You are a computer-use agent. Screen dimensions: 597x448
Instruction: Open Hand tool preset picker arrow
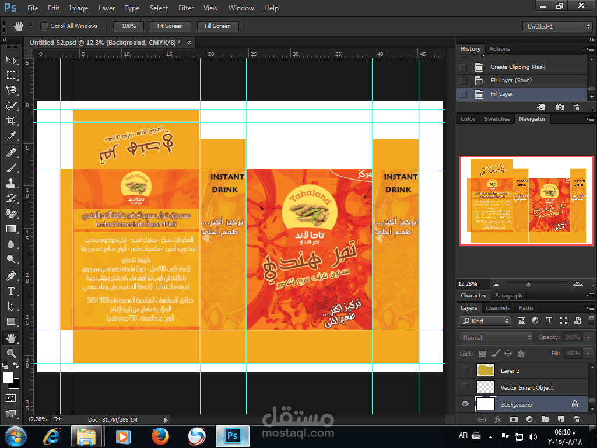click(x=30, y=26)
